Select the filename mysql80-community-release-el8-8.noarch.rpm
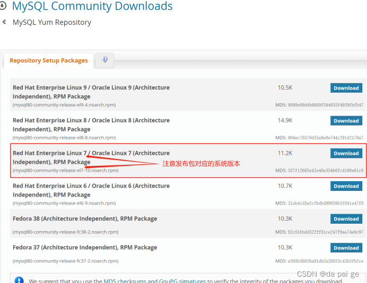This screenshot has width=367, height=283. [64, 137]
